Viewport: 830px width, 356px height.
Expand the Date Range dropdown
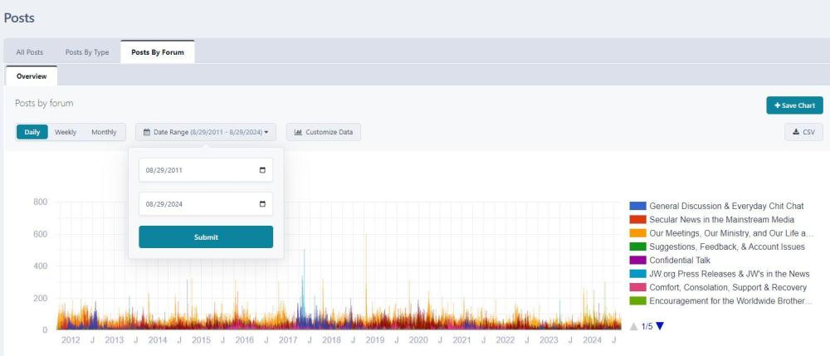[x=206, y=132]
